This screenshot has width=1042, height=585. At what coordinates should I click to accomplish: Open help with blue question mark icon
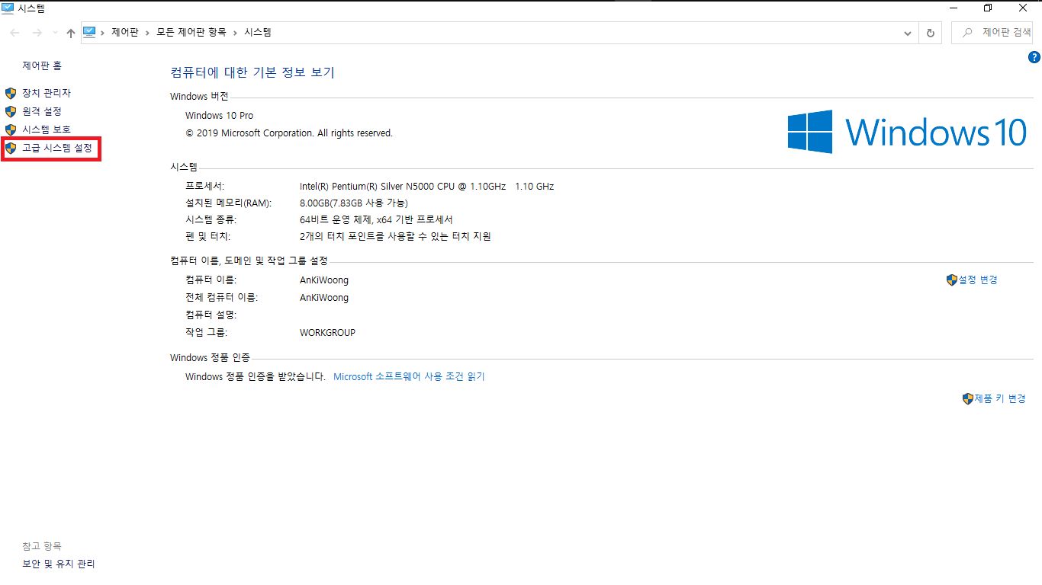1034,57
